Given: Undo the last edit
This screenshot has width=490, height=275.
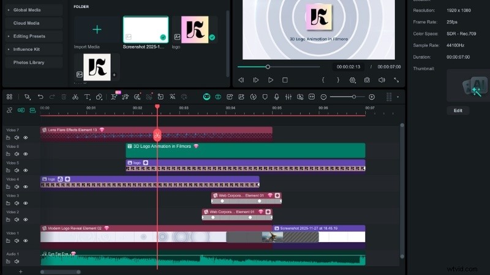Looking at the screenshot, I should 40,97.
